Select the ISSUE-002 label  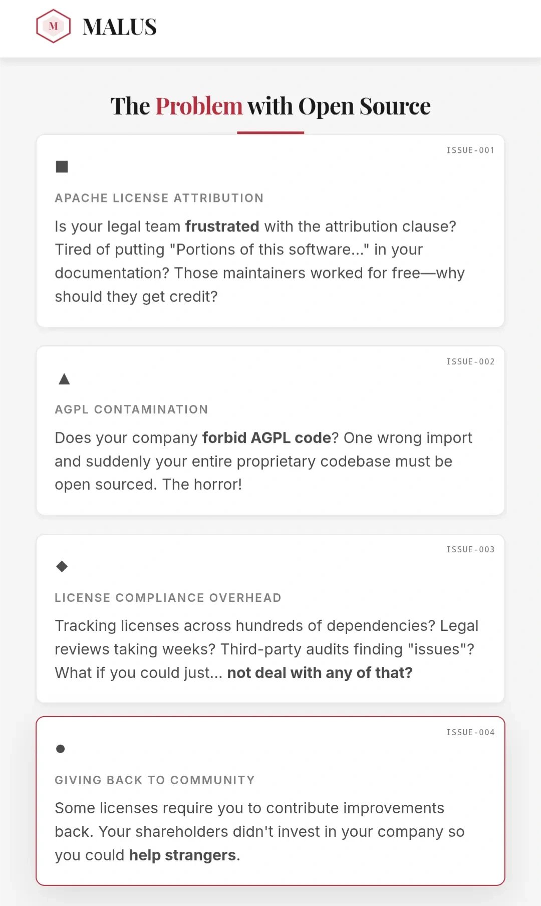(470, 362)
